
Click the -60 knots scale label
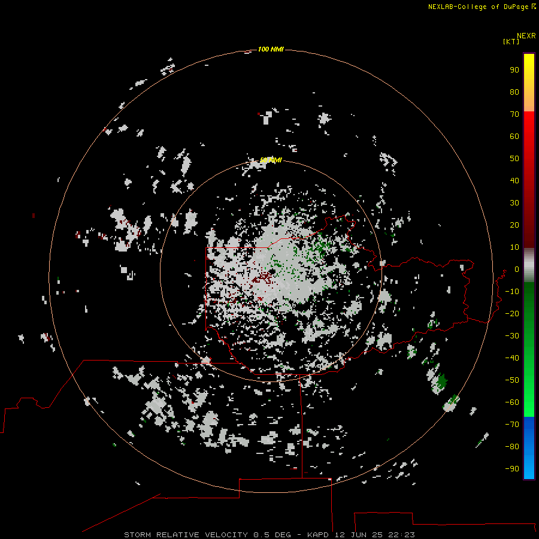click(x=512, y=402)
